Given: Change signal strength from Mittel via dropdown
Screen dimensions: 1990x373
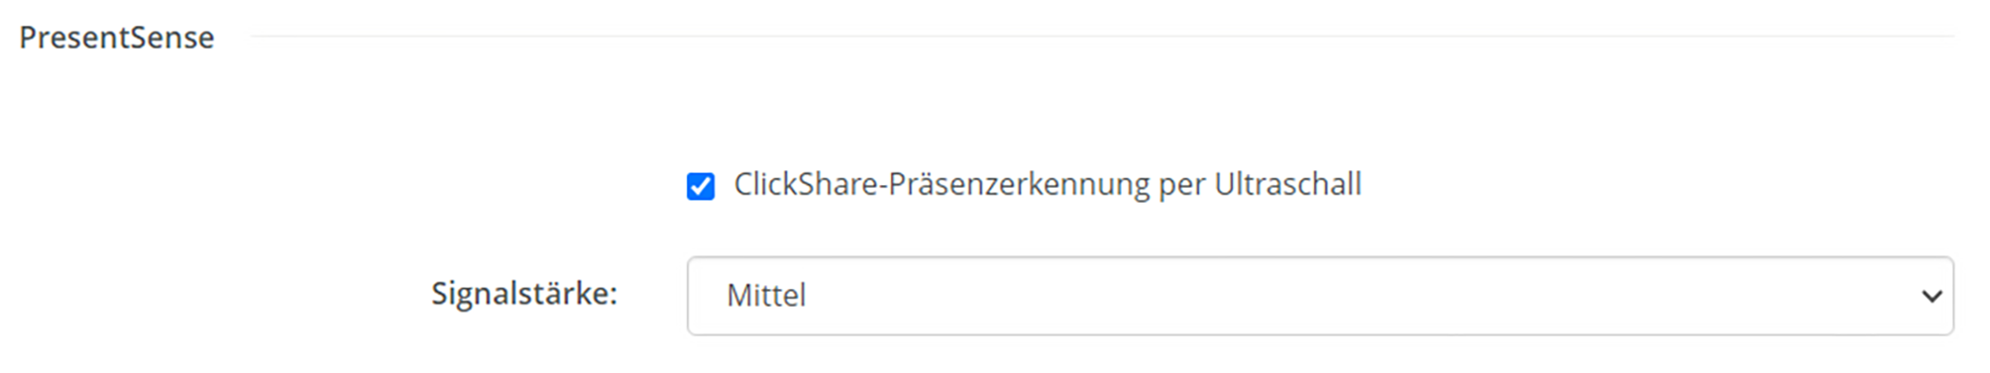Looking at the screenshot, I should [x=1320, y=296].
